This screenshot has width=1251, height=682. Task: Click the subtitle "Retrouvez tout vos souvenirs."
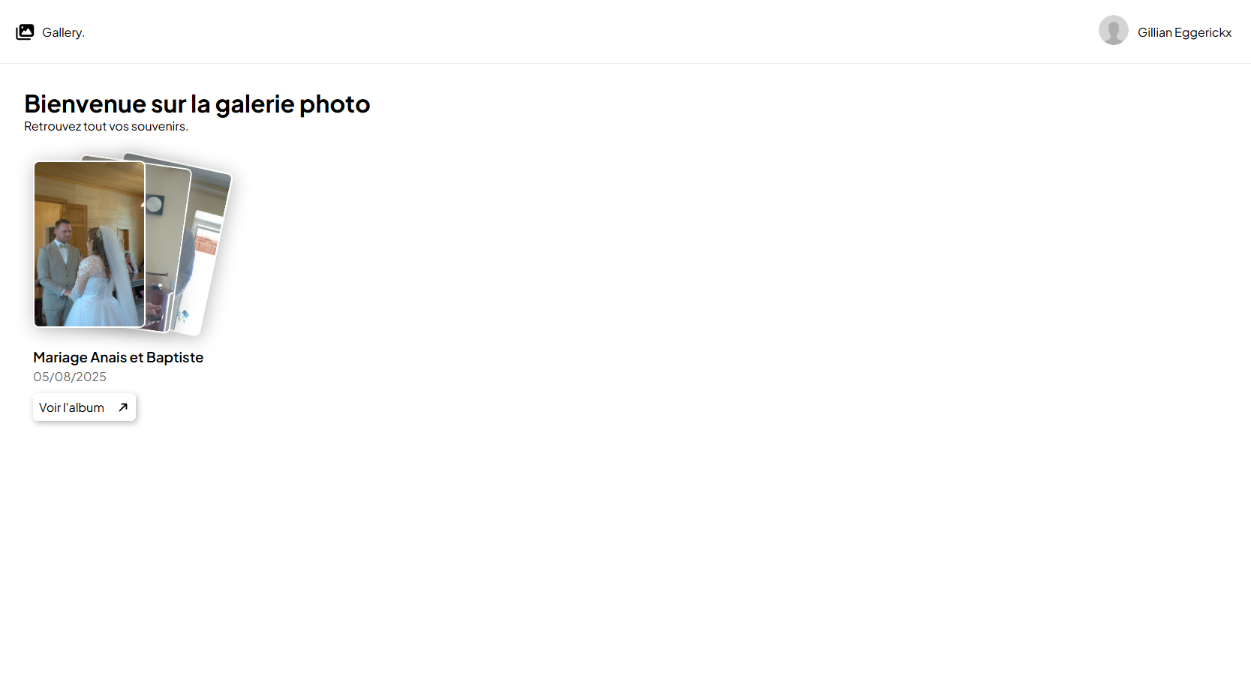[106, 126]
